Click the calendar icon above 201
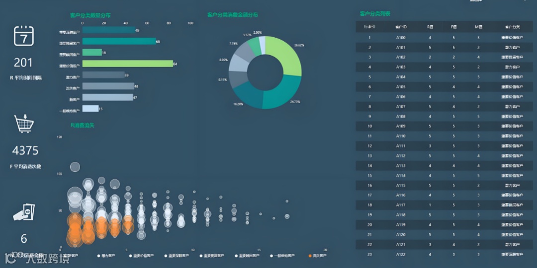The width and height of the screenshot is (537, 268). click(x=24, y=36)
